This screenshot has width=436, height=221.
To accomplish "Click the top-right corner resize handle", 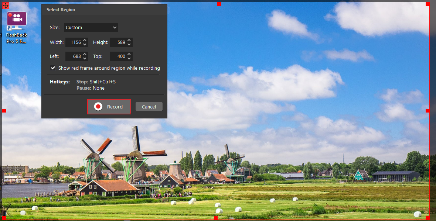I will (x=428, y=4).
